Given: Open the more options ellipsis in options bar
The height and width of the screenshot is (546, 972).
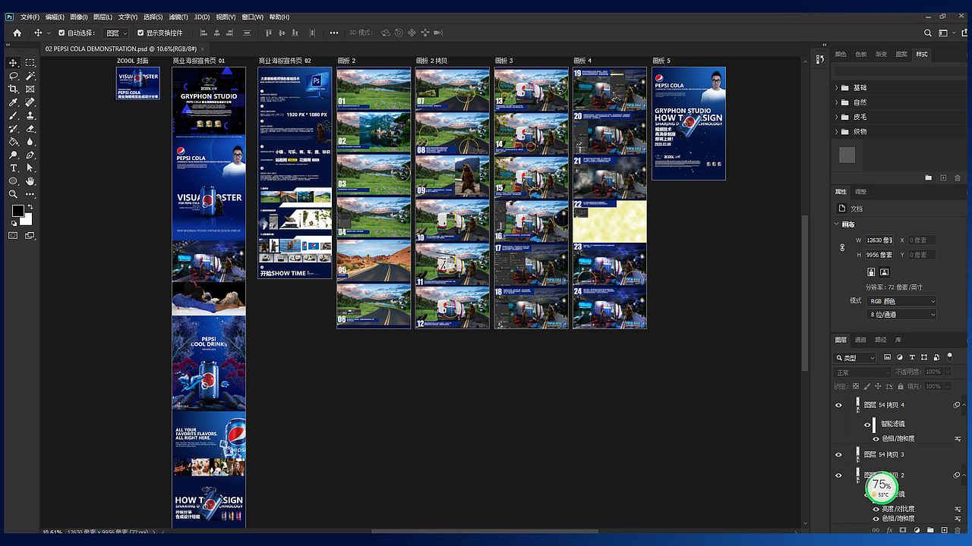Looking at the screenshot, I should (x=334, y=33).
